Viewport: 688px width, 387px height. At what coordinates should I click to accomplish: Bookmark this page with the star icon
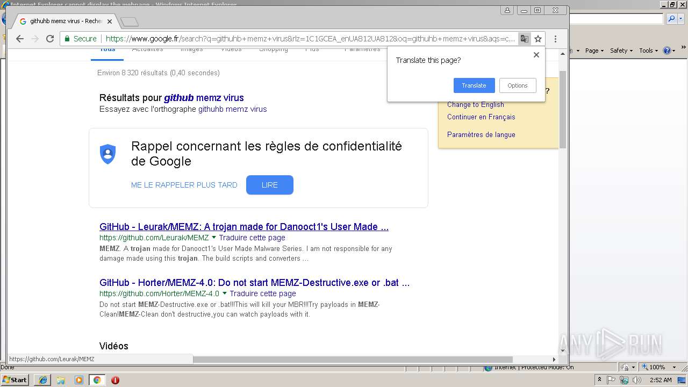[x=538, y=39]
